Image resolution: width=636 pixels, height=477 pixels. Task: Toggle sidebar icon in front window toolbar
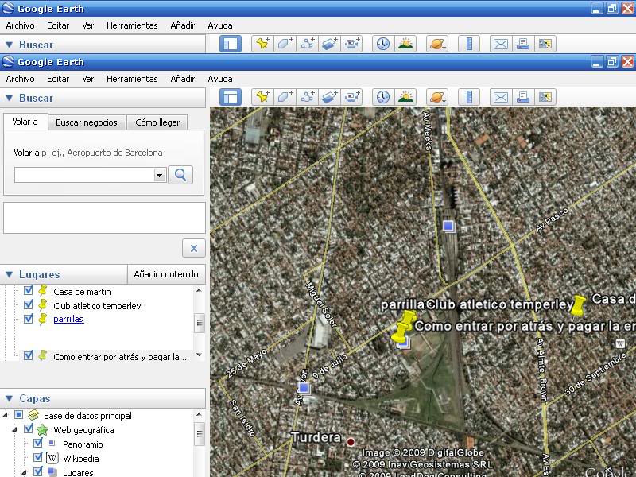point(231,97)
